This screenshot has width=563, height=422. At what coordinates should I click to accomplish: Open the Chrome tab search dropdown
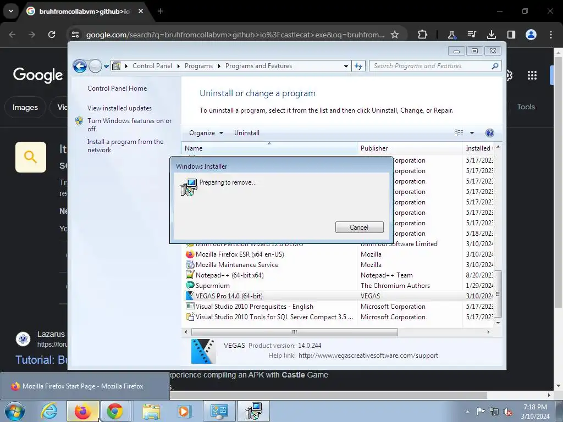click(11, 11)
